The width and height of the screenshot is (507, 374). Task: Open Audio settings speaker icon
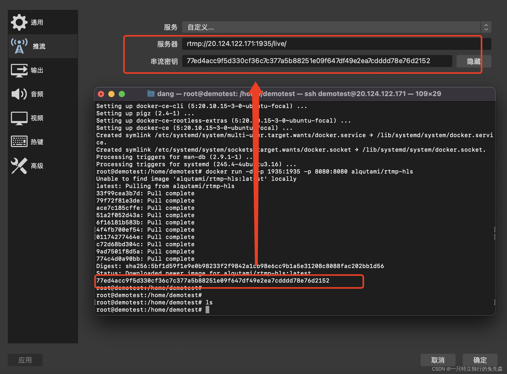19,94
